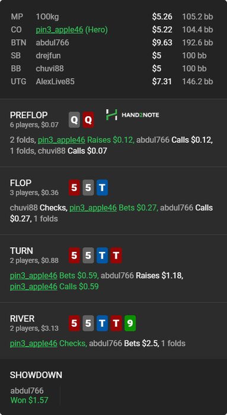Click the Hand2Note logo
The height and width of the screenshot is (415, 227).
coord(133,115)
